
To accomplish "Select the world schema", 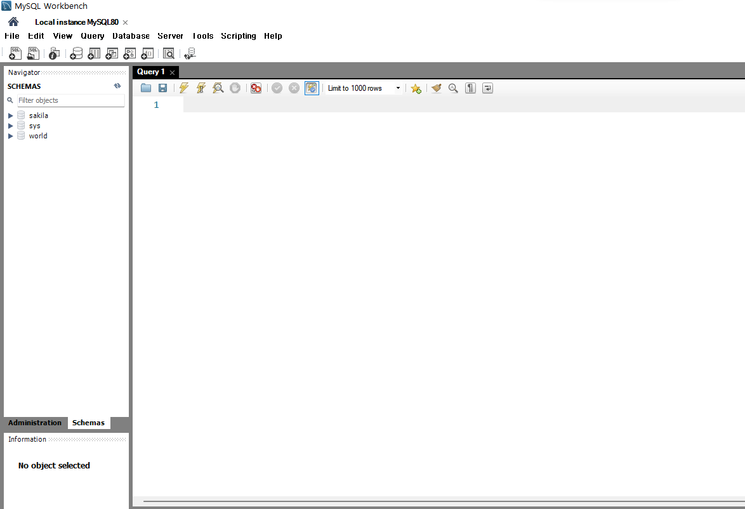I will 38,136.
